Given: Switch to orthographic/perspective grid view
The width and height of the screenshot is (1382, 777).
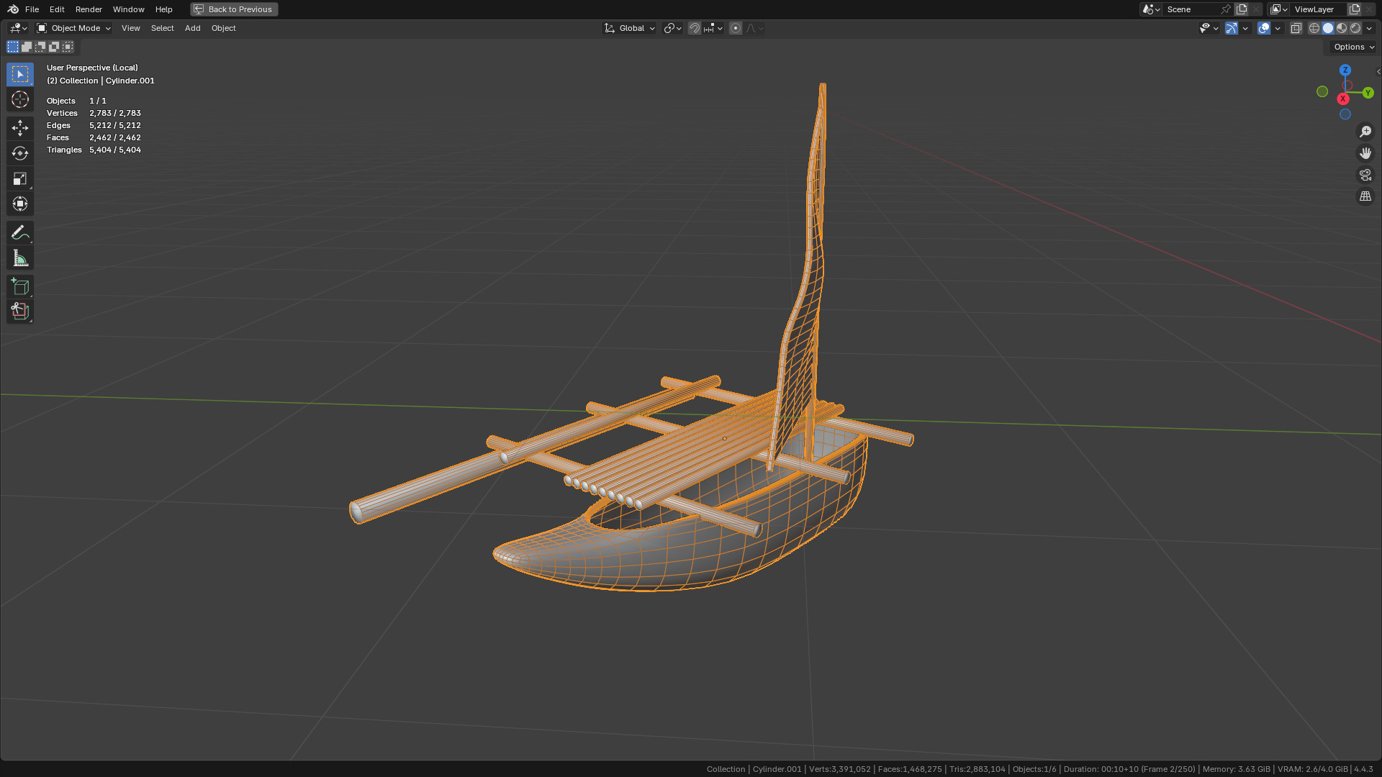Looking at the screenshot, I should click(1365, 196).
